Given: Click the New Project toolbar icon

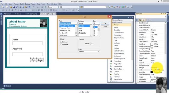Looking at the screenshot, I should 3,7.
